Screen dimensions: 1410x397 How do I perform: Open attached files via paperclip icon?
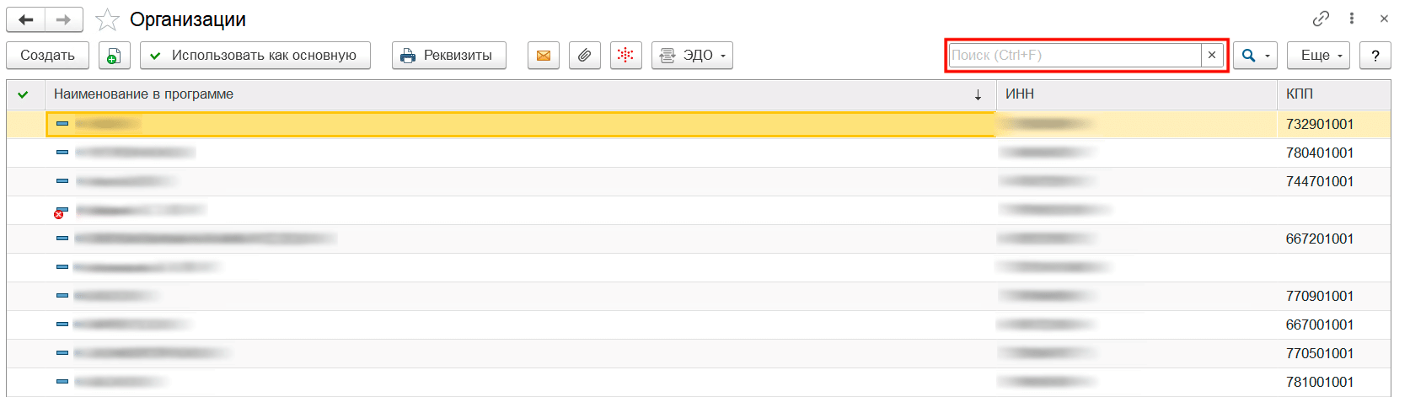coord(584,56)
